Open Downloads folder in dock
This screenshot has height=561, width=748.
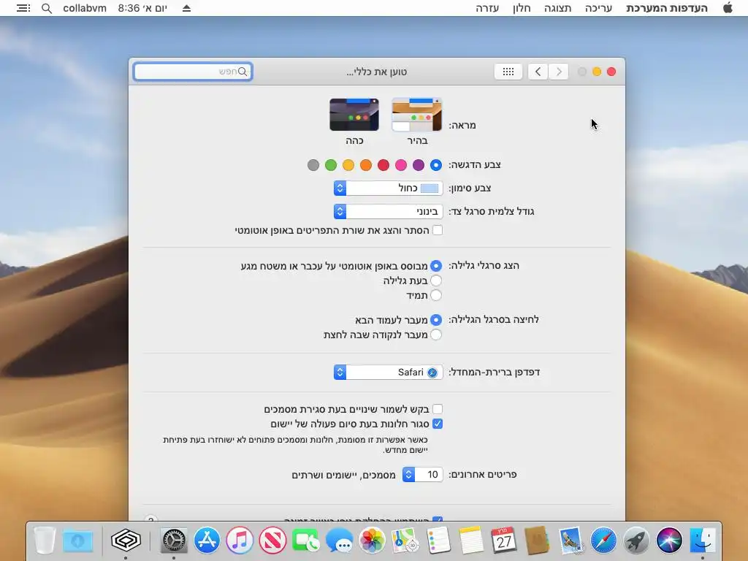click(77, 541)
